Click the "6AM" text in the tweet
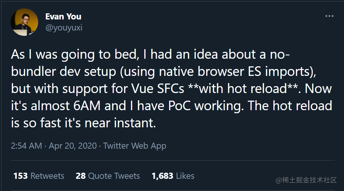Screen dimensions: 344x191 click(87, 106)
